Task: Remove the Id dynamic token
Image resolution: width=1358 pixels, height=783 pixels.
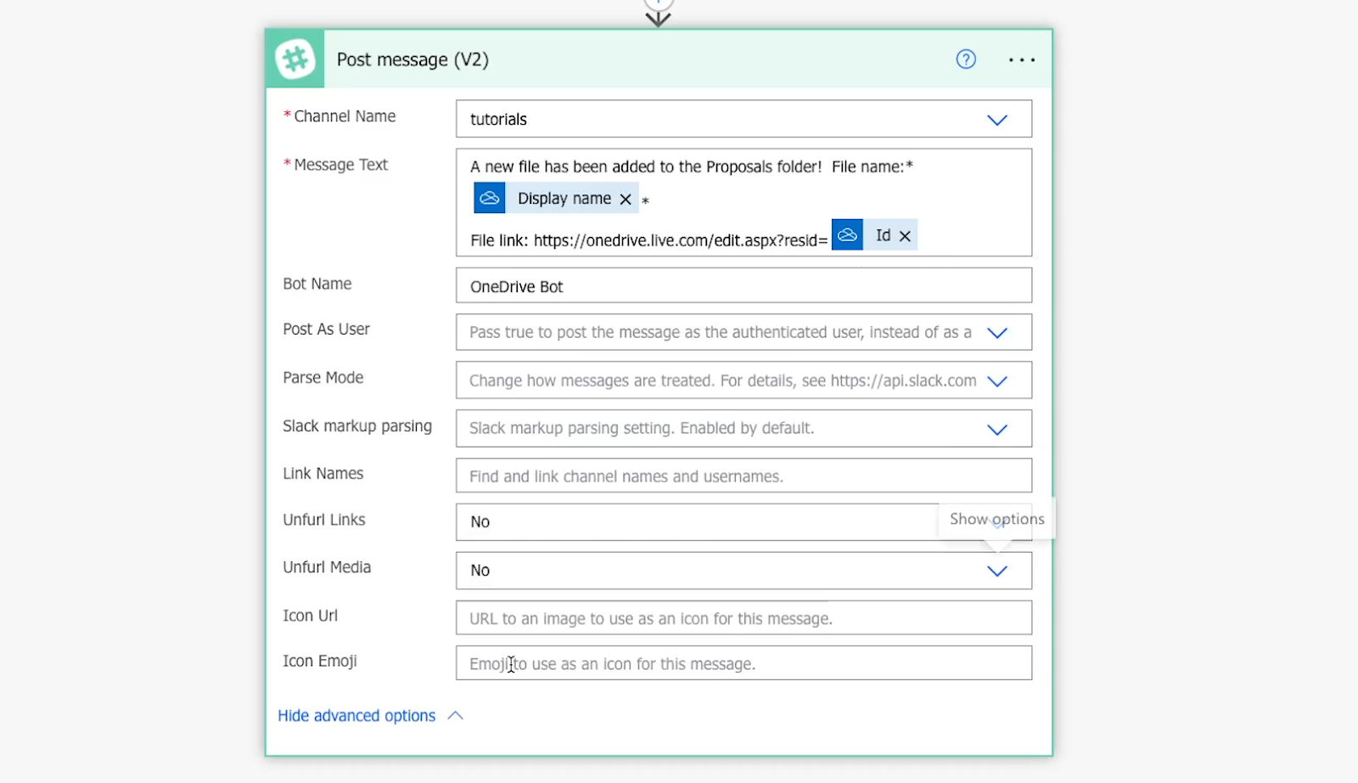Action: (905, 236)
